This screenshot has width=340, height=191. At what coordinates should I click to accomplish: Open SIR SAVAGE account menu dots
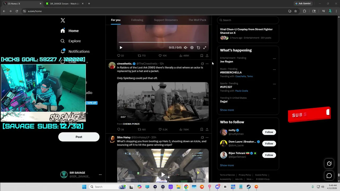pos(100,175)
